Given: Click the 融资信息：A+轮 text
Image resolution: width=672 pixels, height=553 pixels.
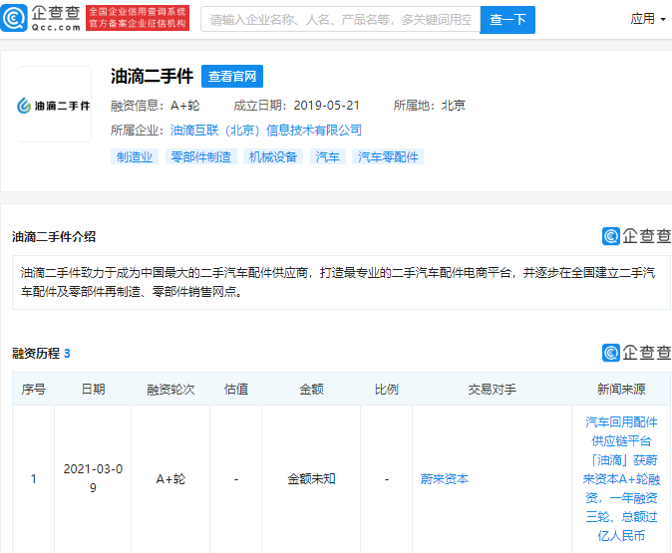Looking at the screenshot, I should point(156,106).
